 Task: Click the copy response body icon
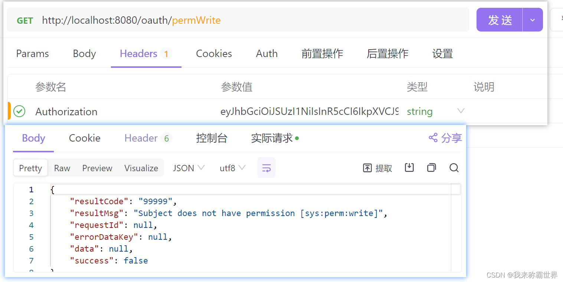[x=431, y=167]
